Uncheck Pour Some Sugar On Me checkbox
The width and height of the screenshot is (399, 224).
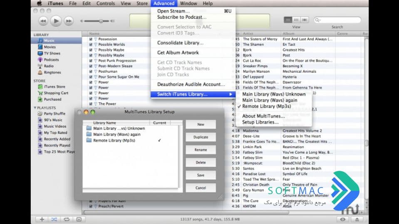[91, 77]
